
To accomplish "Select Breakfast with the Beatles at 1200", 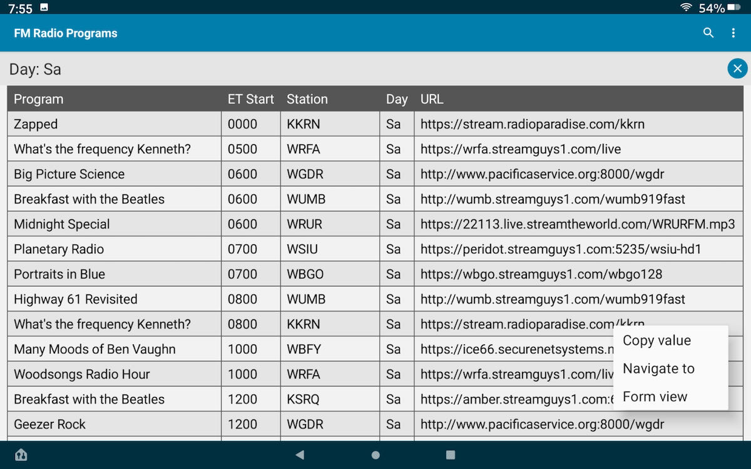I will pos(115,399).
